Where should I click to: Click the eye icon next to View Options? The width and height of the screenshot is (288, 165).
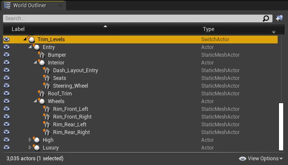[243, 159]
